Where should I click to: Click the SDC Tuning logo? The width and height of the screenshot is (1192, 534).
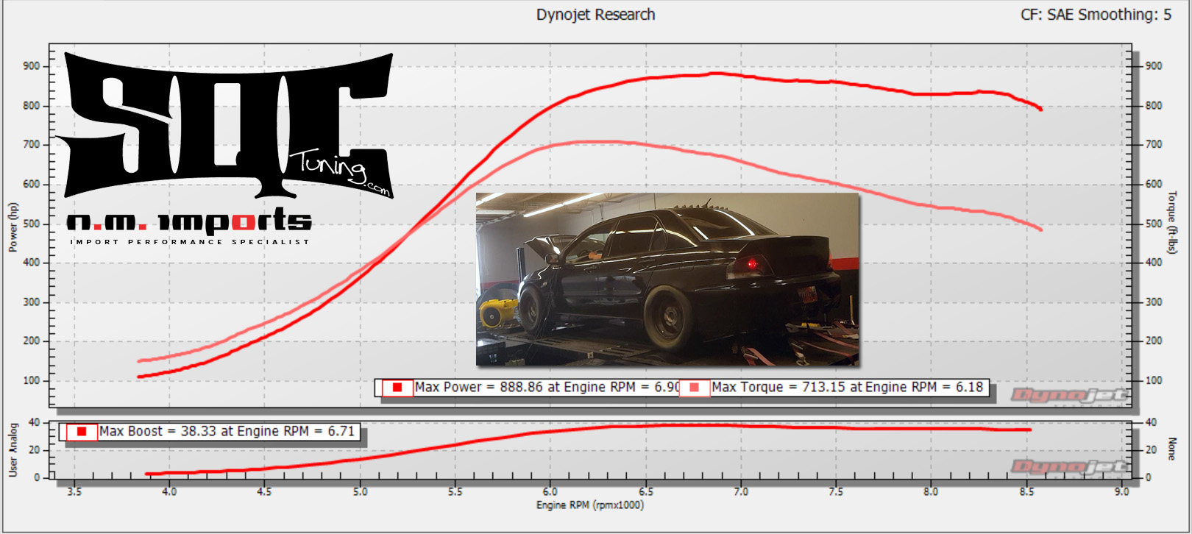point(224,125)
